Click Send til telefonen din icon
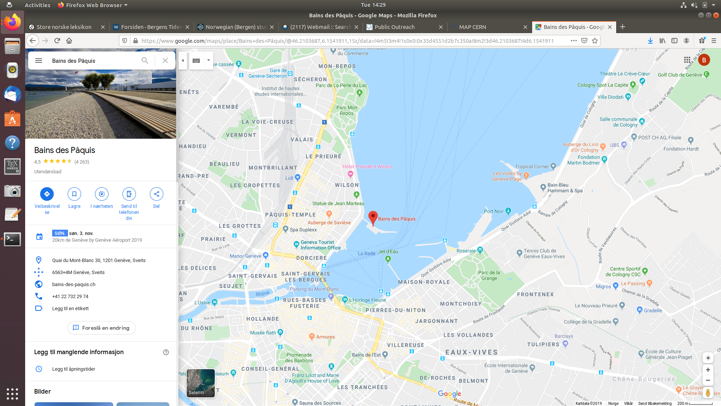Viewport: 721px width, 406px height. tap(129, 194)
